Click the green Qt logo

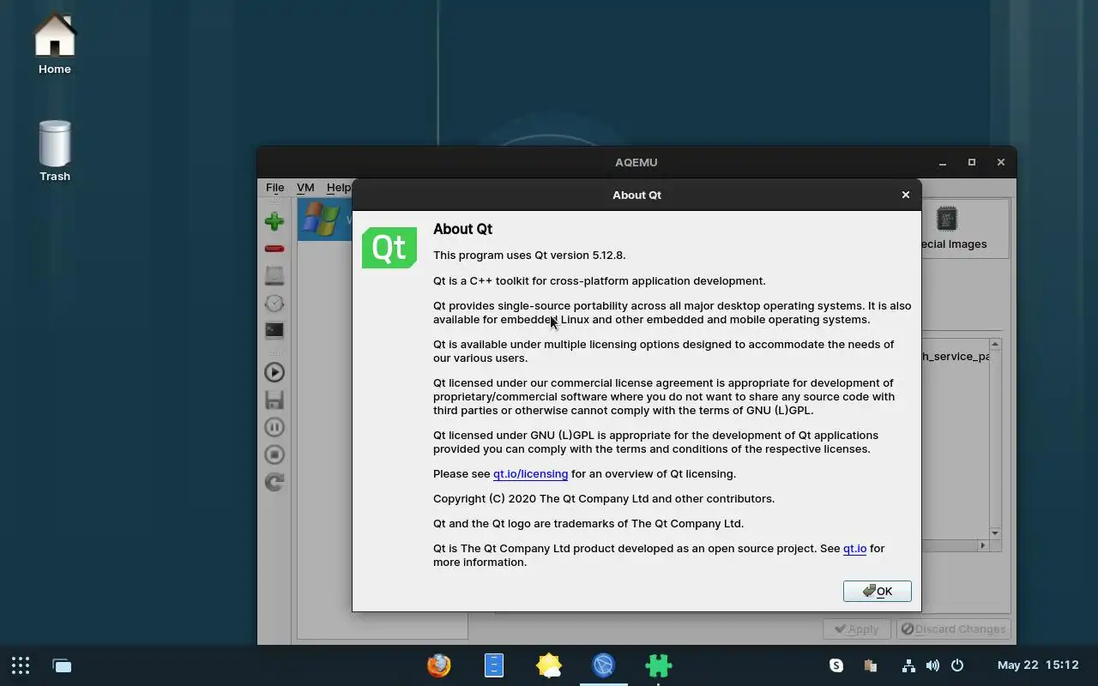(389, 248)
